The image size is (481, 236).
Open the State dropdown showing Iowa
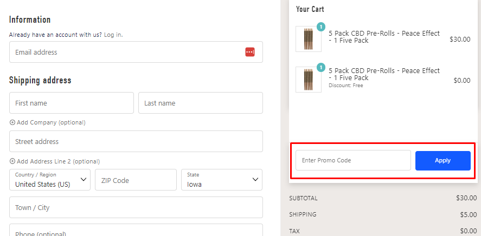pos(221,180)
